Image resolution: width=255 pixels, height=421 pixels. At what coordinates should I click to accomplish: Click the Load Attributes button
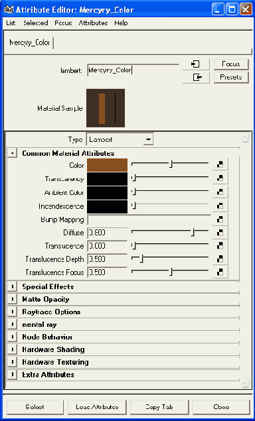point(97,407)
